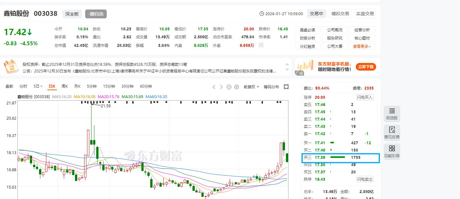Select the 日K chart tab

(x=52, y=86)
